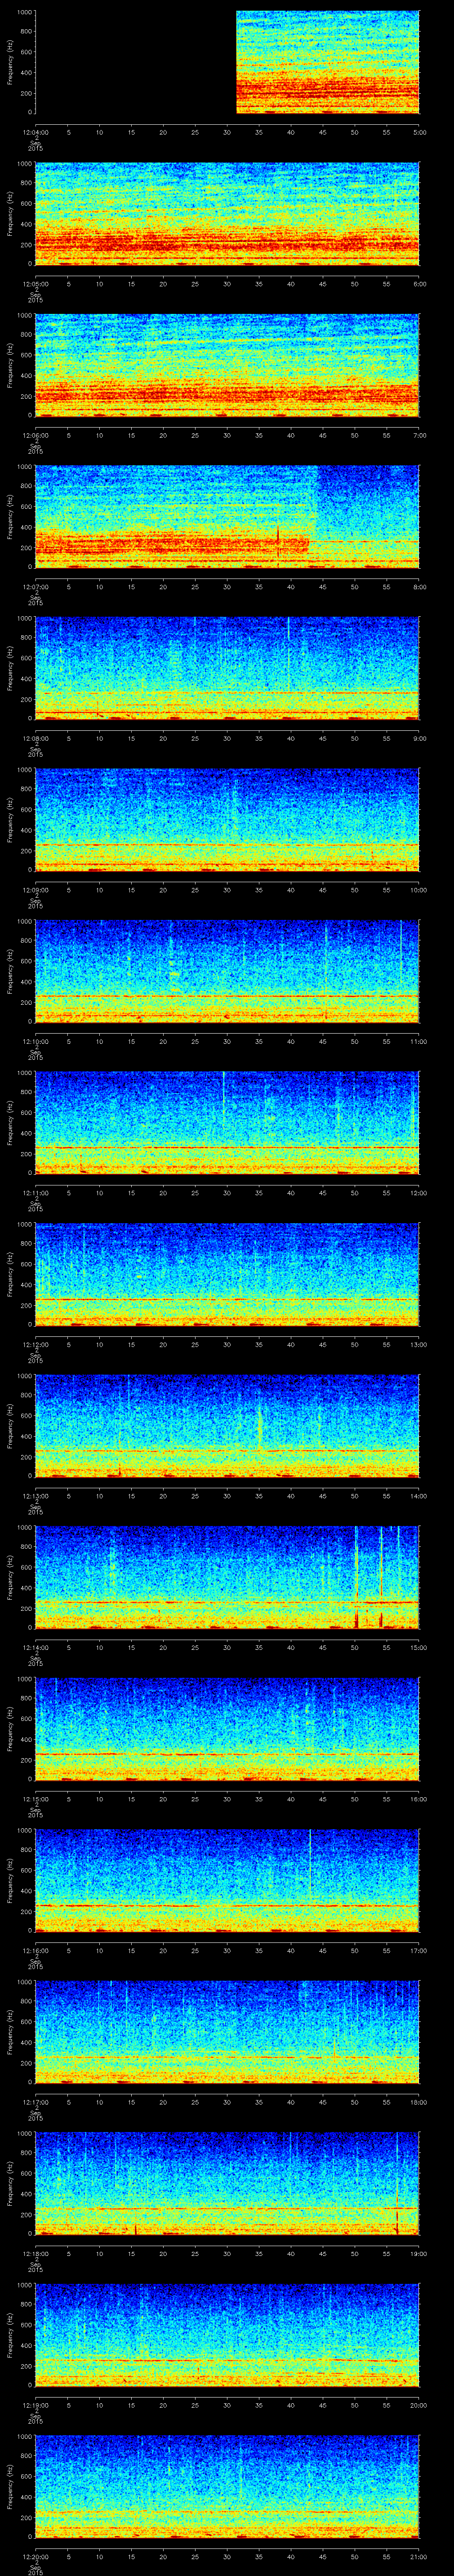The width and height of the screenshot is (454, 2576).
Task: Select the spectrogram panel starting at 12:11:00
Action: point(227,1123)
